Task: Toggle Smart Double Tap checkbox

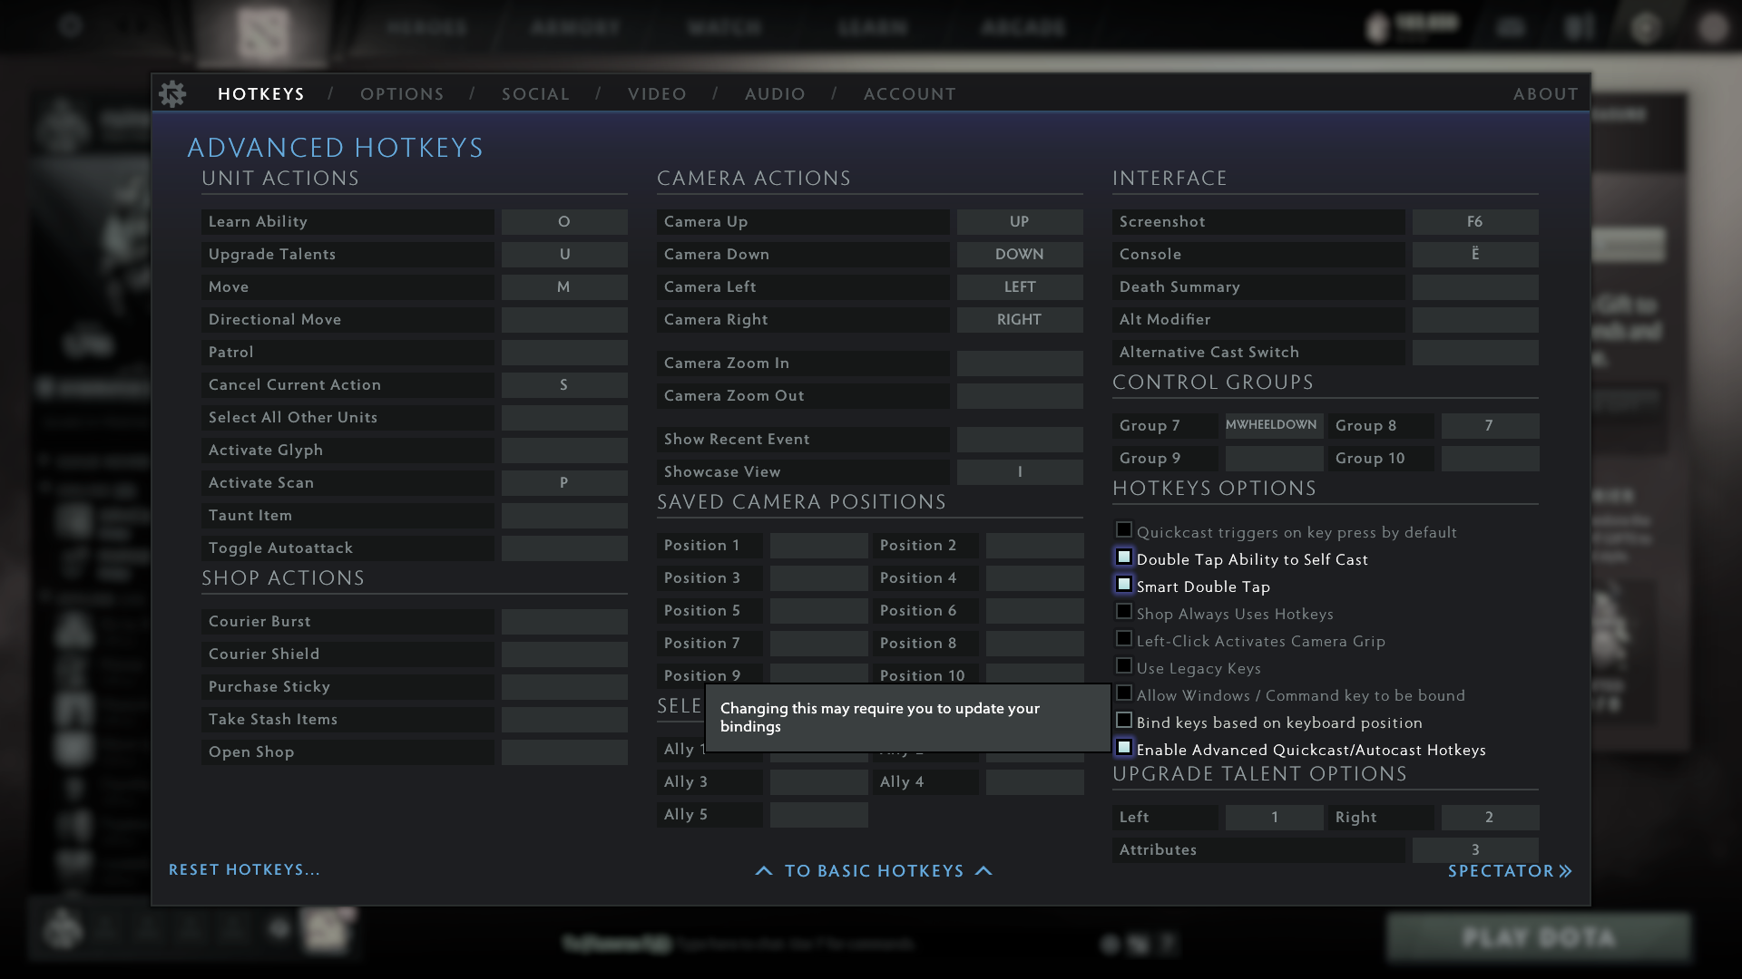Action: pyautogui.click(x=1124, y=585)
